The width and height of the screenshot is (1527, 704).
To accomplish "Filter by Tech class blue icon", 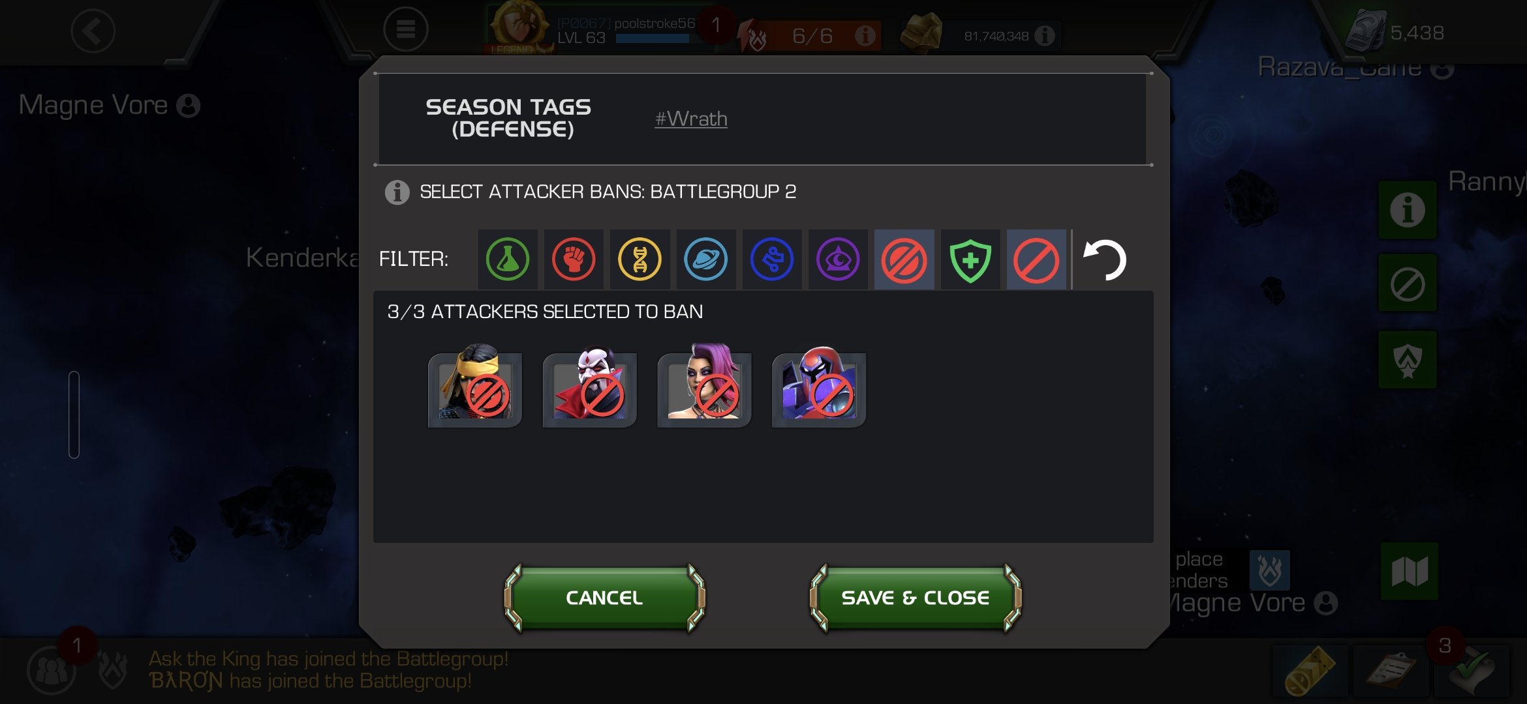I will 772,259.
